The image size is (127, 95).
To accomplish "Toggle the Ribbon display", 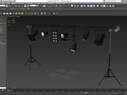I will (88, 6).
